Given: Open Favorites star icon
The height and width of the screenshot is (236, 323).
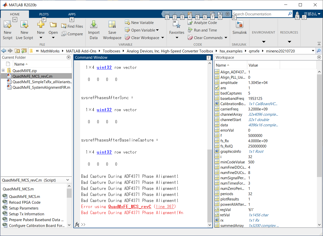Looking at the screenshot, I should (177, 24).
